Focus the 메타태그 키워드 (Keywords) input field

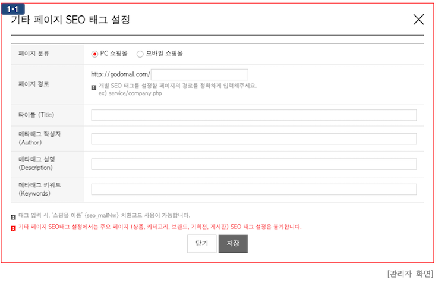pyautogui.click(x=254, y=190)
